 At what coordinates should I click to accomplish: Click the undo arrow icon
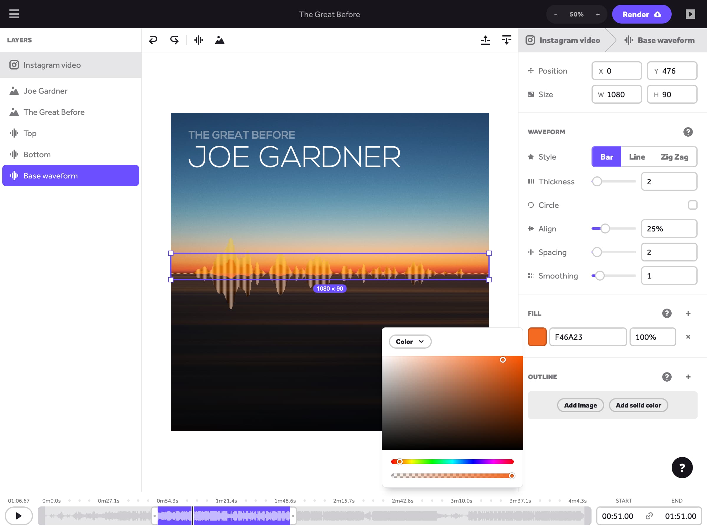pos(153,40)
